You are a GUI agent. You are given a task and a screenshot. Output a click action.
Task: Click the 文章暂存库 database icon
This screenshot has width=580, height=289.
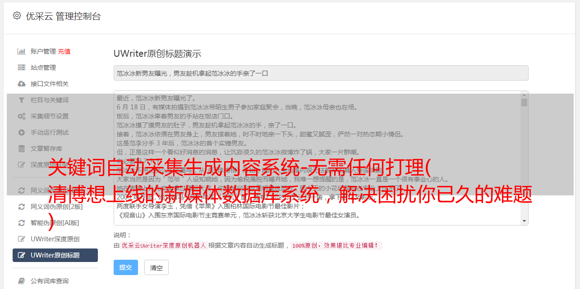point(21,149)
